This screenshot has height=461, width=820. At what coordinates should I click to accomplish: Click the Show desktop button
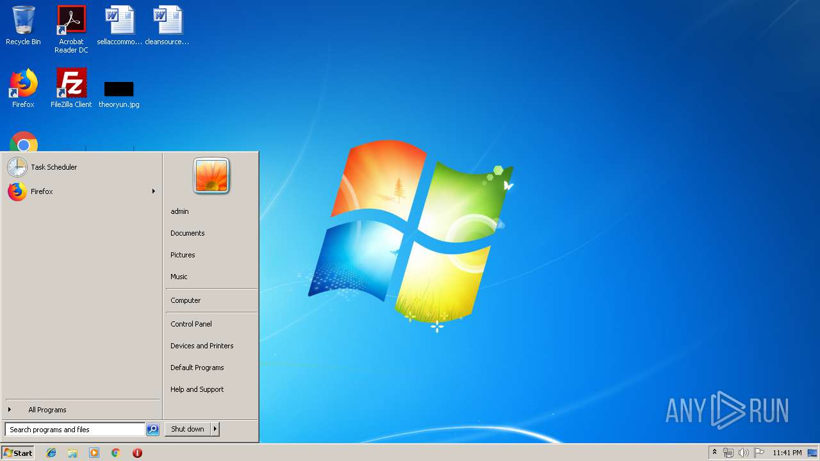coord(813,453)
